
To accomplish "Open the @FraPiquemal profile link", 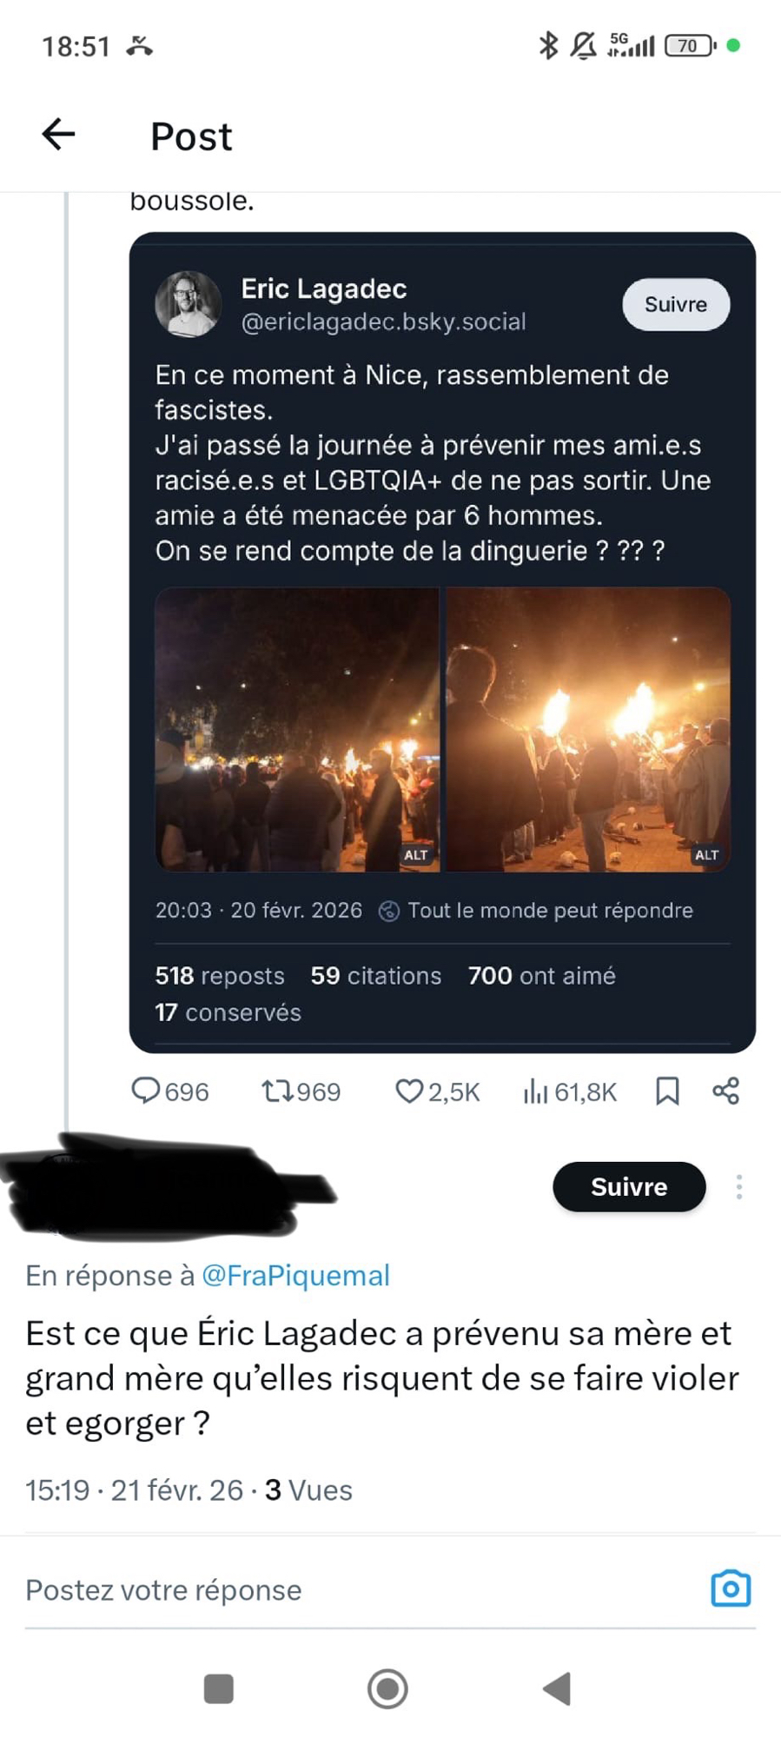I will coord(295,1276).
